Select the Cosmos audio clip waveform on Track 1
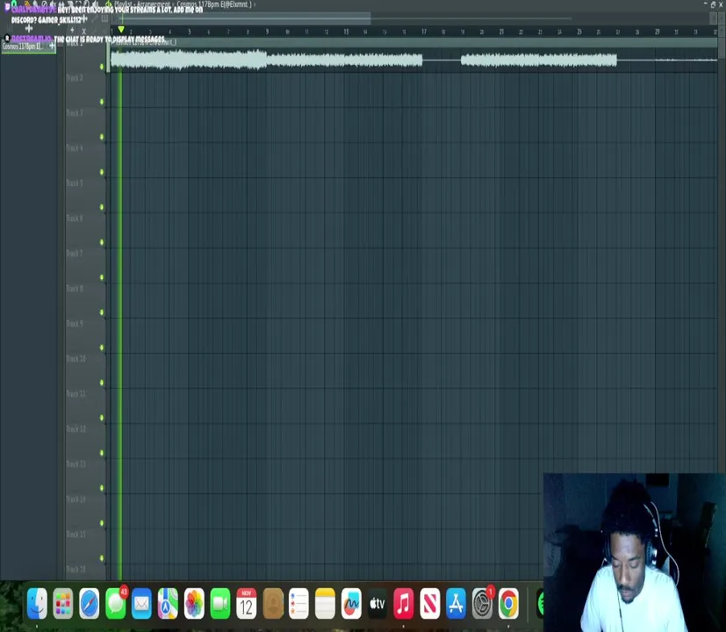The width and height of the screenshot is (726, 632). pos(266,60)
